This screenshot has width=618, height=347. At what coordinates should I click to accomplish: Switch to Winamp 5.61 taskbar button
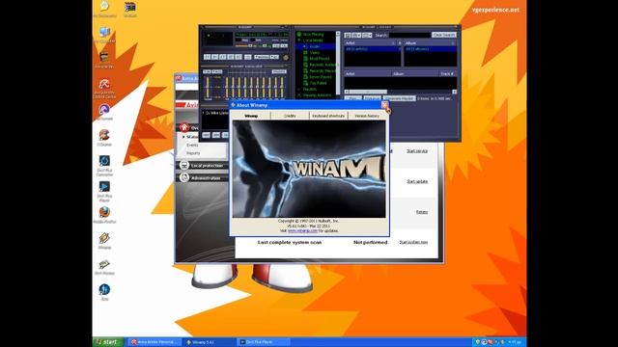tap(210, 342)
